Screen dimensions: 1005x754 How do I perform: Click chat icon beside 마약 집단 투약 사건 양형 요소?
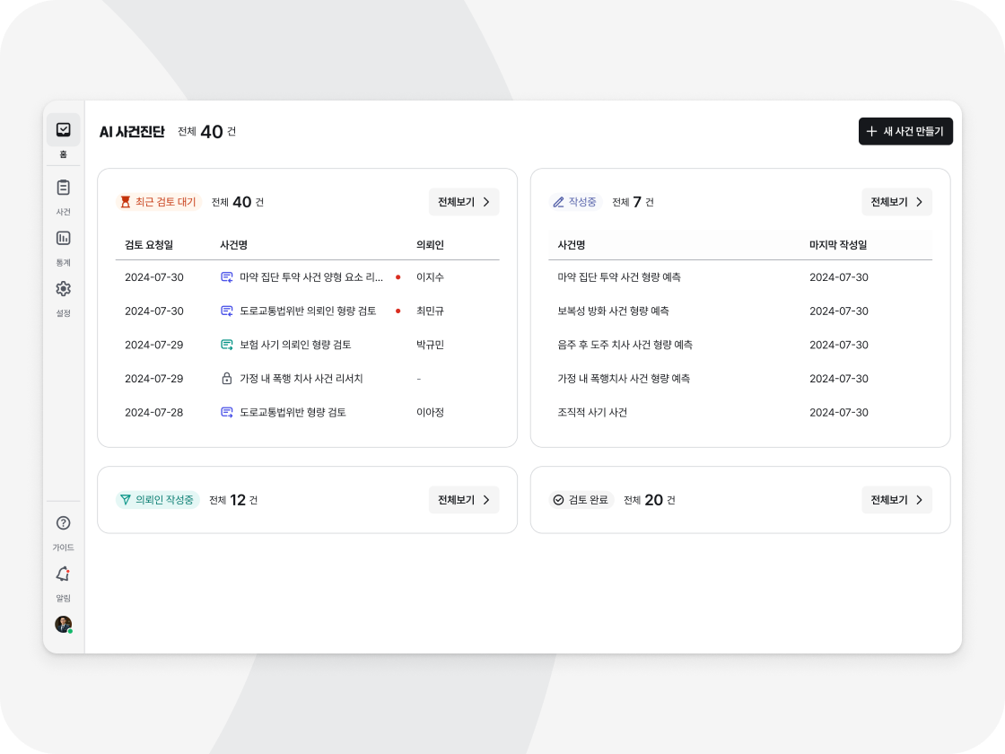click(x=227, y=277)
